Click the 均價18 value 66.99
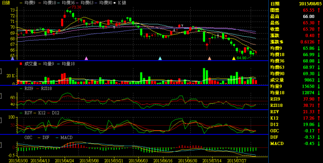Viewport: 323px width, 163px height. (309, 55)
